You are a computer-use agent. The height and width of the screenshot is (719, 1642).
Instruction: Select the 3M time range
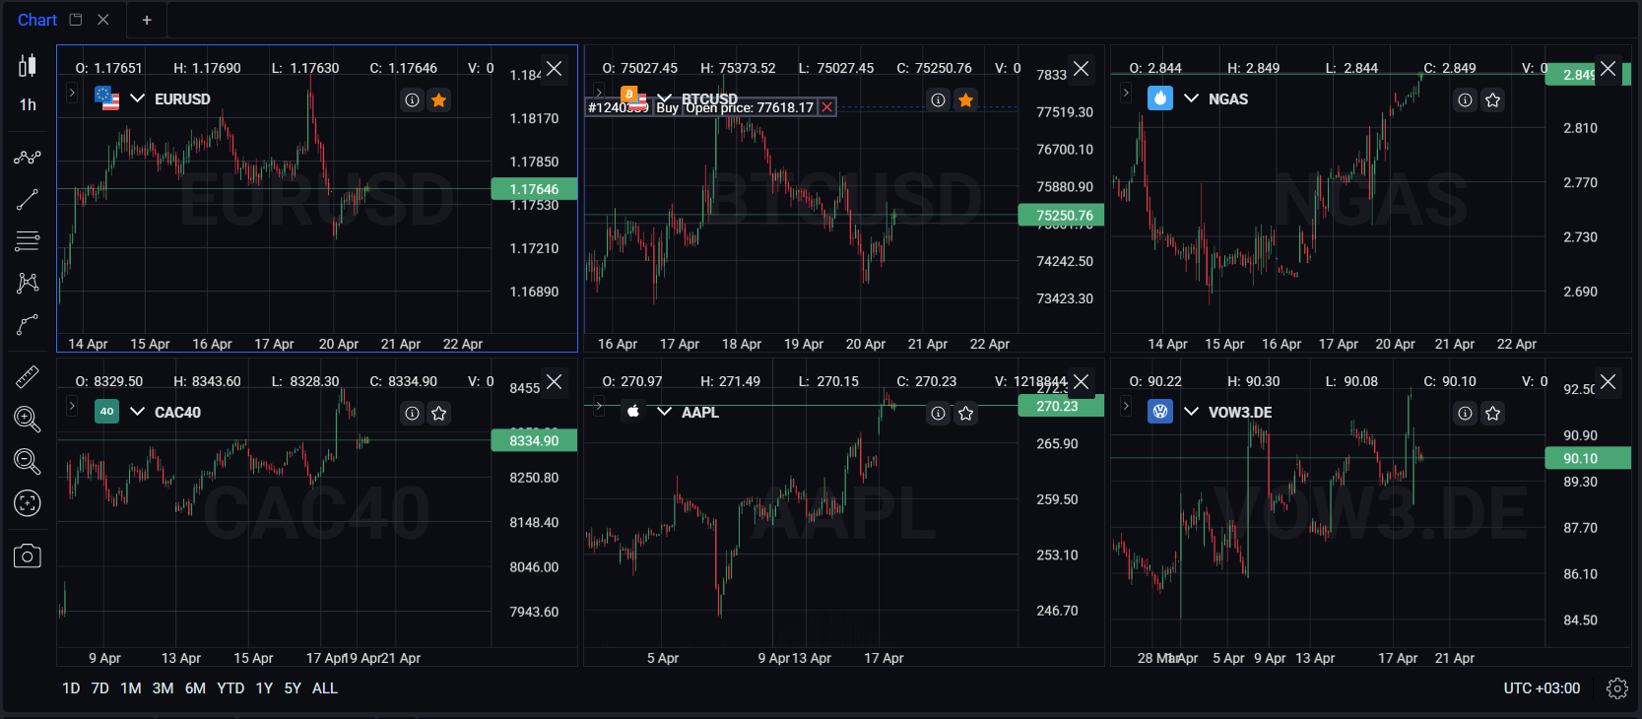(x=164, y=688)
